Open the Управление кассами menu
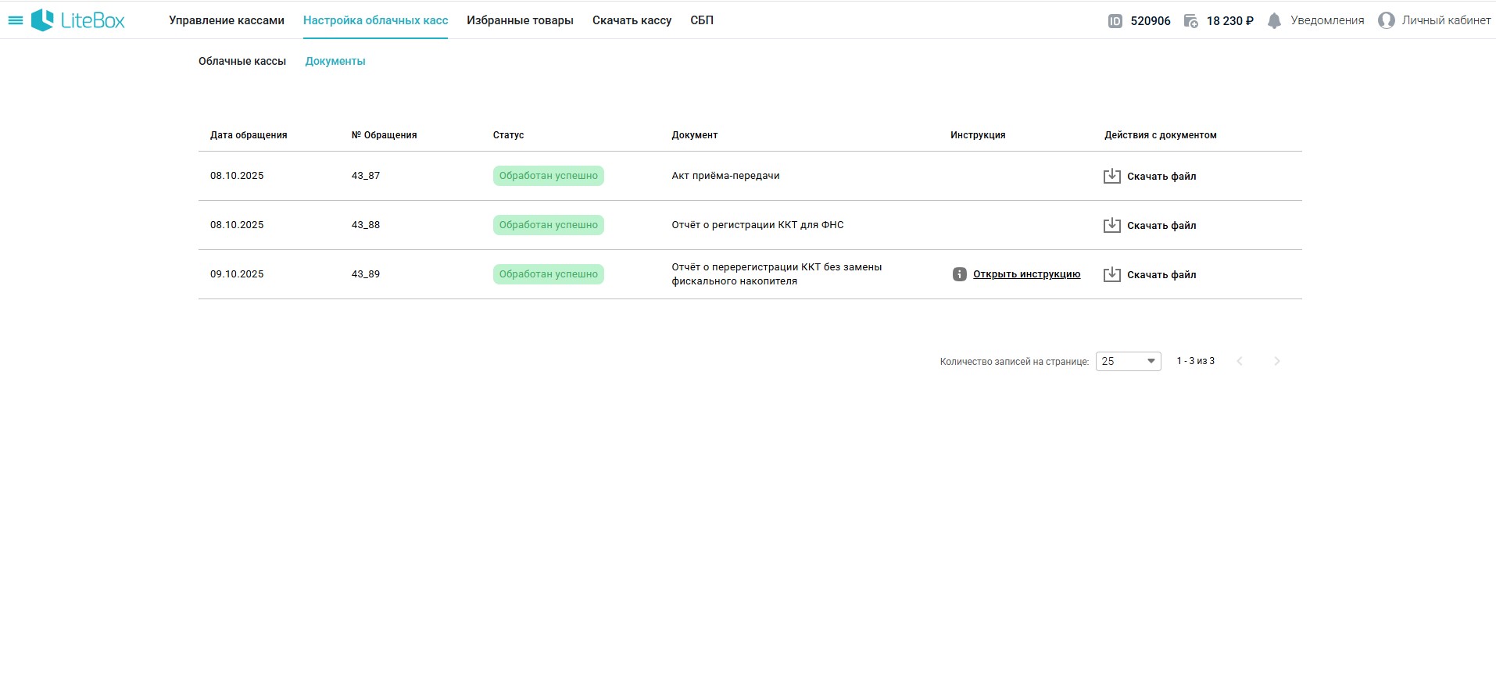Screen dimensions: 1496x697 pyautogui.click(x=227, y=20)
